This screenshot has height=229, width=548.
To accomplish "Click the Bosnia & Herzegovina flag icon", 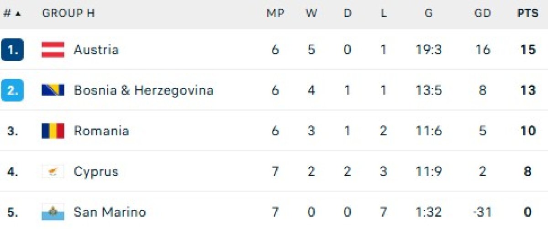I will 53,90.
